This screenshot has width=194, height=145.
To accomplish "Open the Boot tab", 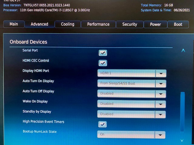I will 178,24.
